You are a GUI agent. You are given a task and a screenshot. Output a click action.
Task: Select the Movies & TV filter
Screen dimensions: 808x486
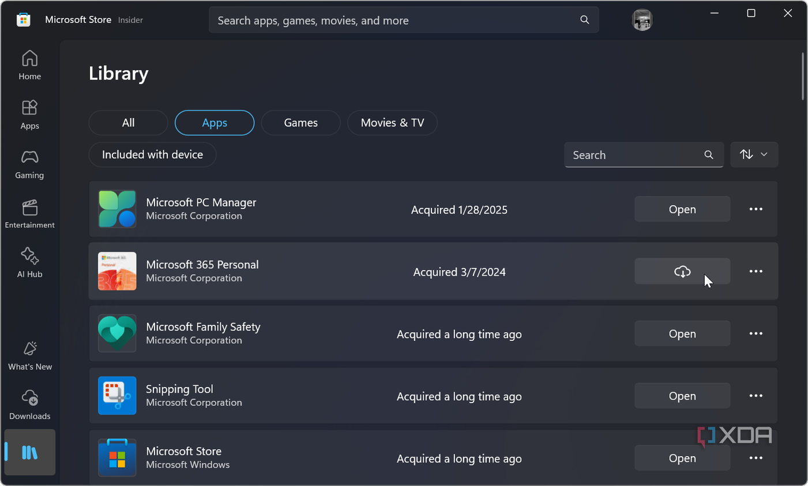point(392,123)
